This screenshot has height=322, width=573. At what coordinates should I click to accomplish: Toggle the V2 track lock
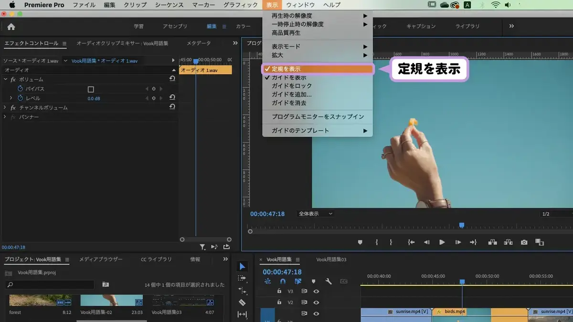(279, 302)
